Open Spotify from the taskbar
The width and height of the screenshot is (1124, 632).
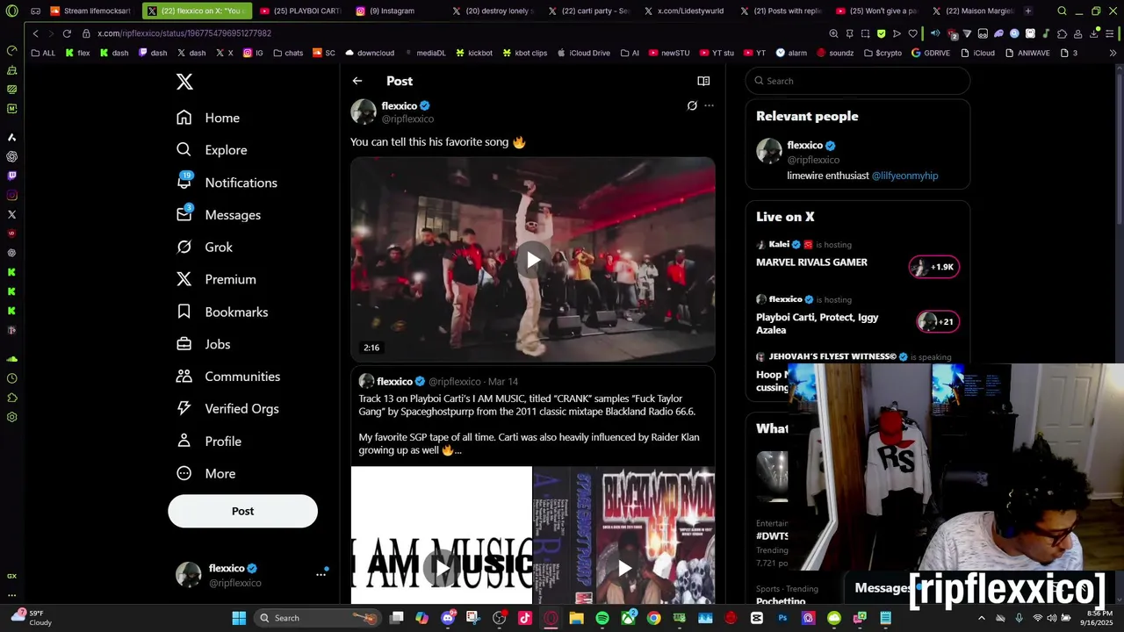(x=602, y=618)
